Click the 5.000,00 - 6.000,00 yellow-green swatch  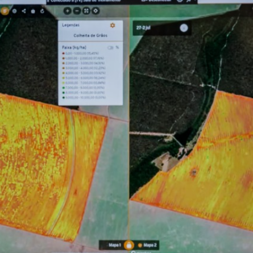[64, 78]
